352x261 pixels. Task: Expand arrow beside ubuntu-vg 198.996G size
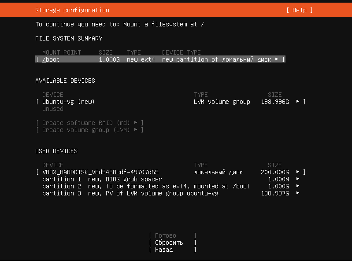click(298, 102)
